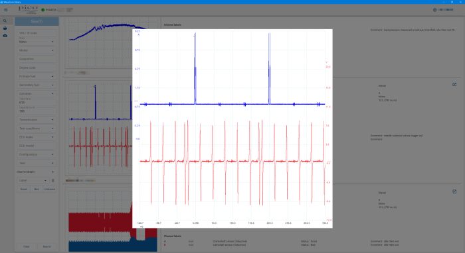Select the Bad status option
The width and height of the screenshot is (465, 253).
coord(37,189)
